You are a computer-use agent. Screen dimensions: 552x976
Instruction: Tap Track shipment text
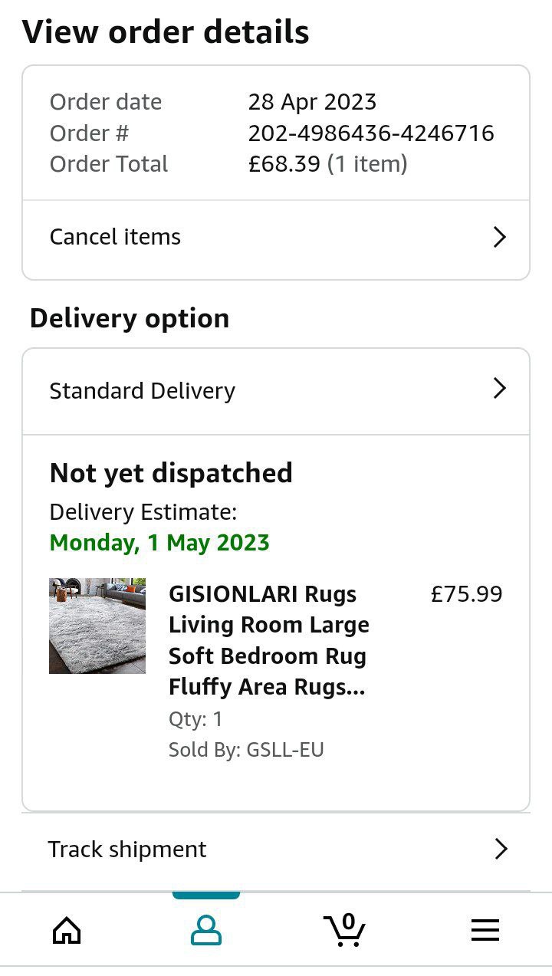pos(127,849)
